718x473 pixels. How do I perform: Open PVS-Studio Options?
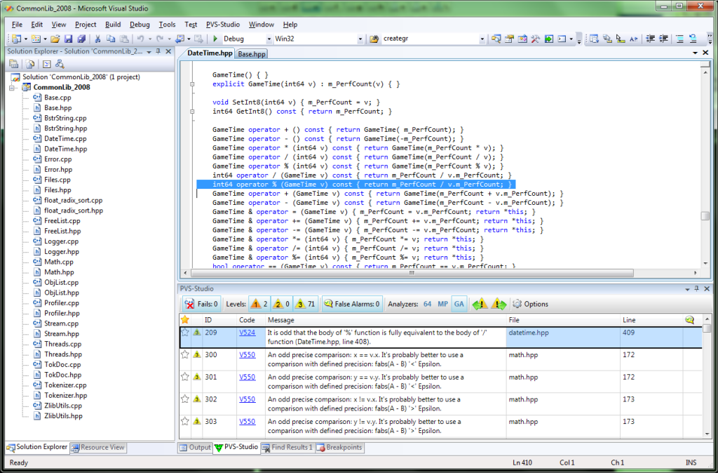(530, 305)
